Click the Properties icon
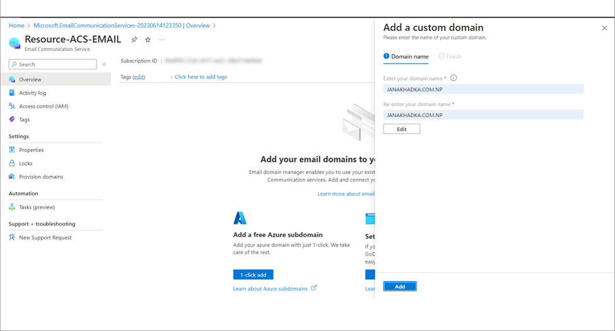This screenshot has width=615, height=331. 12,150
